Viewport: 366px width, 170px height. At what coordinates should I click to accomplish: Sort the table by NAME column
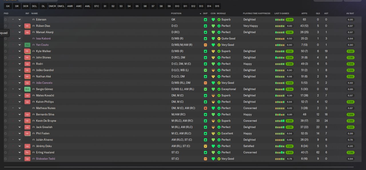tap(35, 13)
